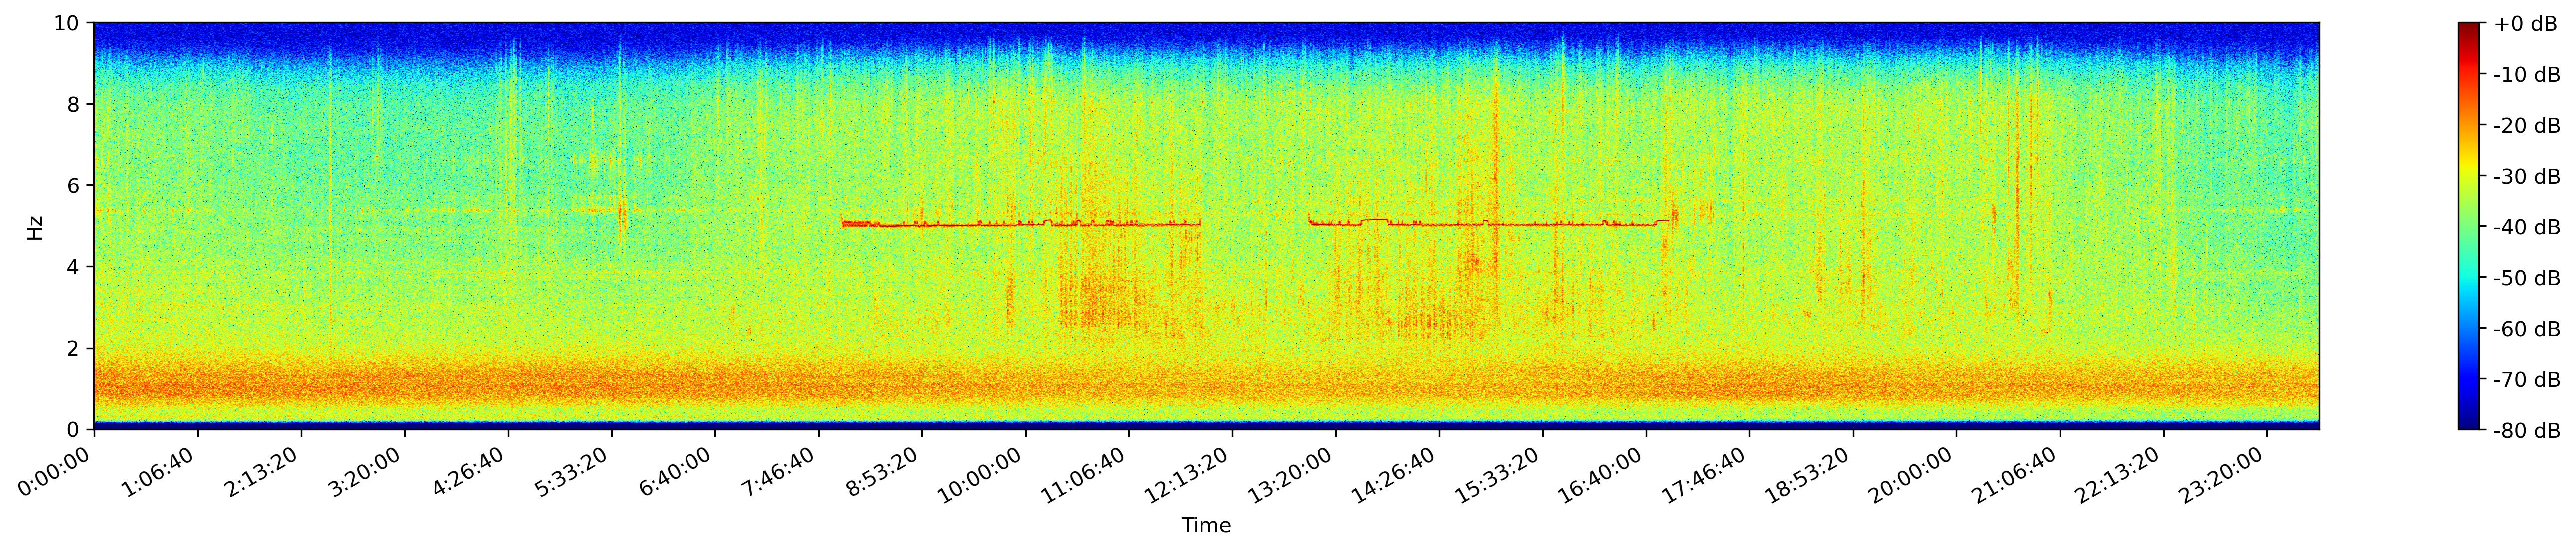Click the Hz y-axis title
2576x551 pixels.
[x=36, y=227]
